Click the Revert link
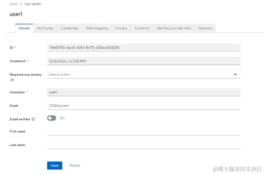The width and height of the screenshot is (264, 174). tap(74, 165)
